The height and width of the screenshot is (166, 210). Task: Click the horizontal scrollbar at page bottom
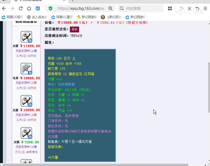point(95,165)
